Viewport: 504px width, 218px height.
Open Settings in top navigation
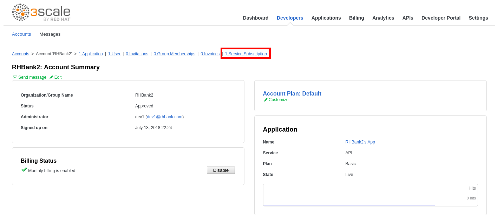pyautogui.click(x=478, y=18)
